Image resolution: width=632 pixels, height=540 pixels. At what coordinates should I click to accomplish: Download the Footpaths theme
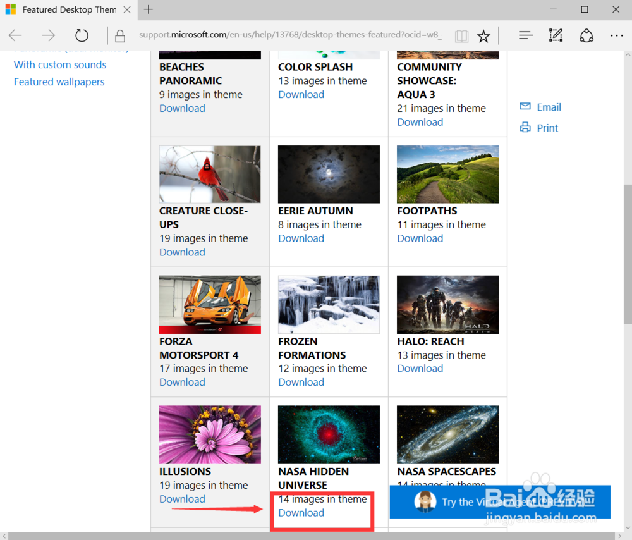click(x=420, y=238)
